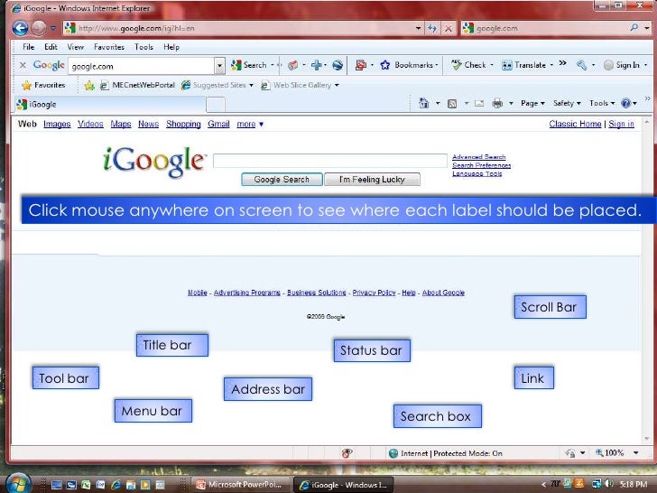Open the command bar Tools dropdown
This screenshot has height=493, width=657.
pos(602,103)
